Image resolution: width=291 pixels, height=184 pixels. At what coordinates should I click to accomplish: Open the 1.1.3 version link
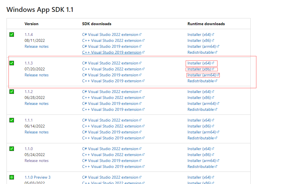29,63
